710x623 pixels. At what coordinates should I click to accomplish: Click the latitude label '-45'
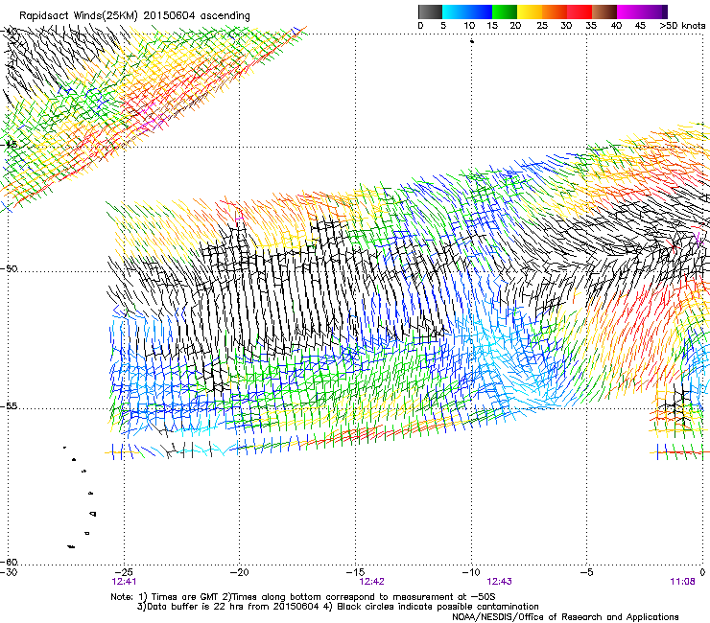[x=9, y=145]
